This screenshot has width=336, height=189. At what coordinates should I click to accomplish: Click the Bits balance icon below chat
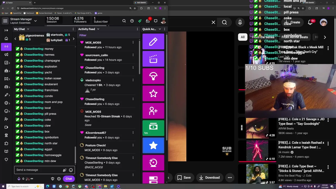19,179
